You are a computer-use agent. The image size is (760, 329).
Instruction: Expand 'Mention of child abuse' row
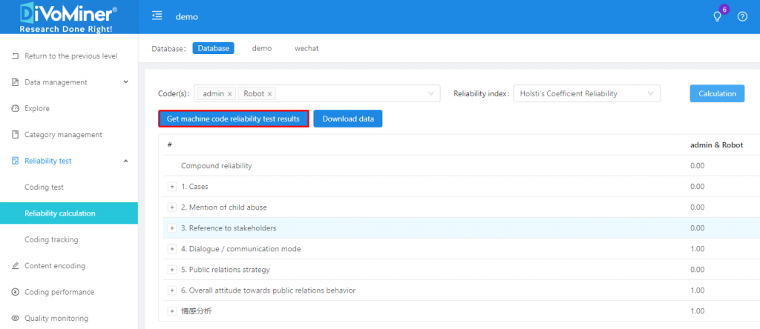pos(172,207)
